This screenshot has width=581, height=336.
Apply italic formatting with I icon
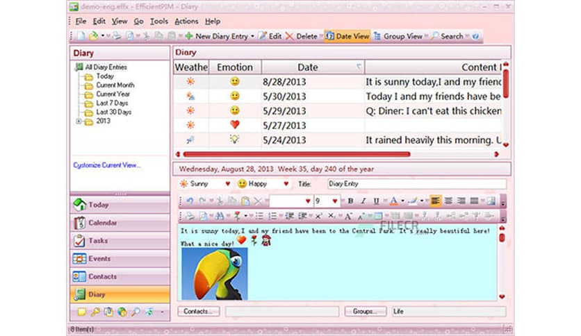coord(363,201)
